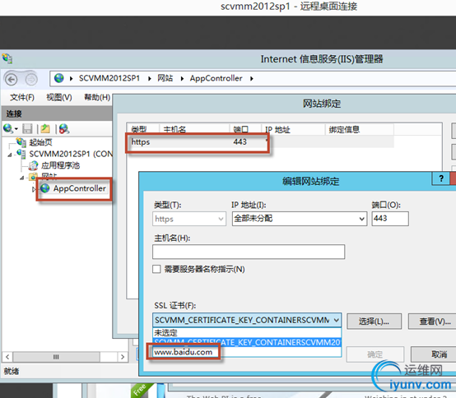Open the 帮助(H) menu
Screen dimensions: 456x398
pyautogui.click(x=97, y=97)
